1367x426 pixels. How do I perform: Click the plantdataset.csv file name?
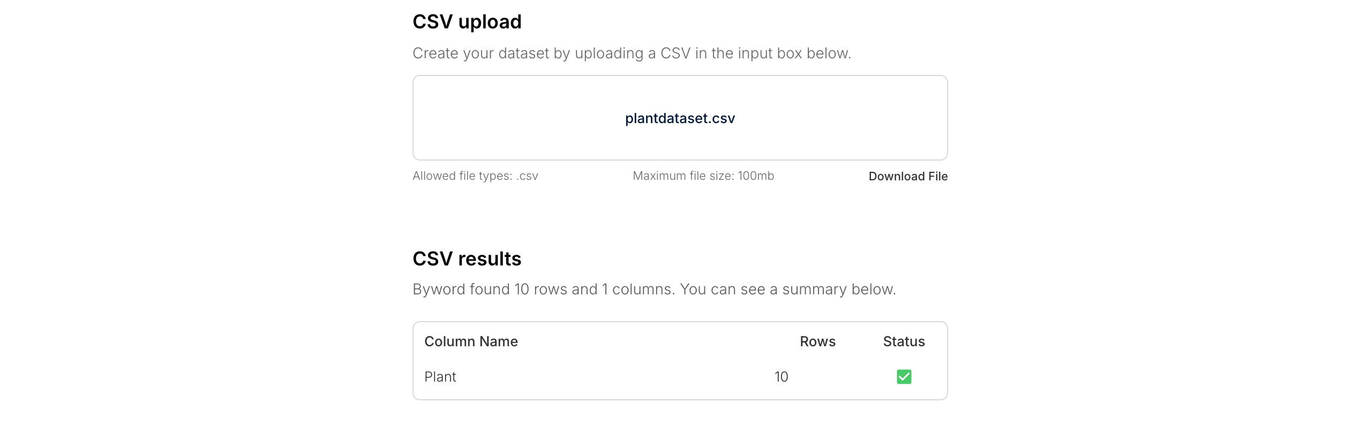[x=680, y=118]
